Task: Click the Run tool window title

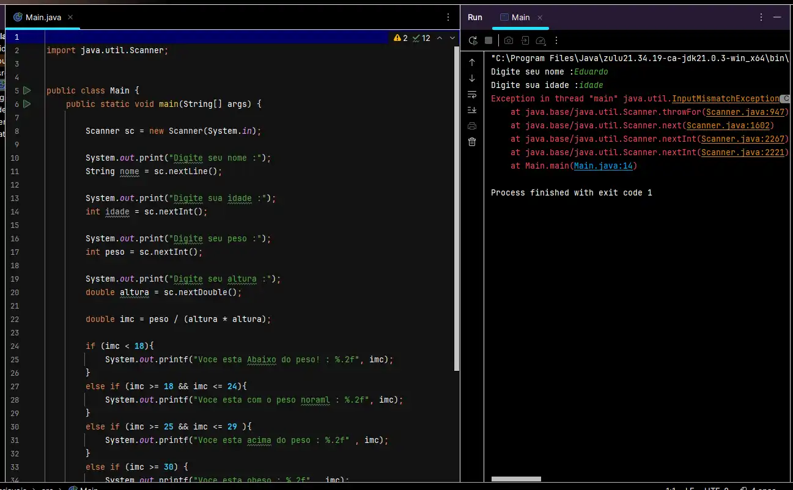Action: pyautogui.click(x=475, y=17)
